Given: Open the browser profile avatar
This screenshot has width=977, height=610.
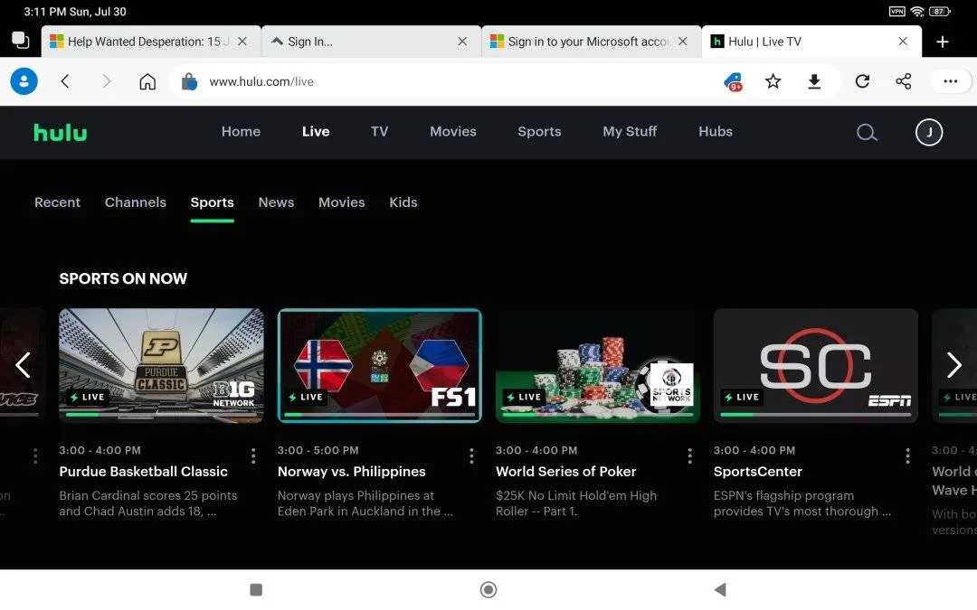Looking at the screenshot, I should pos(24,81).
